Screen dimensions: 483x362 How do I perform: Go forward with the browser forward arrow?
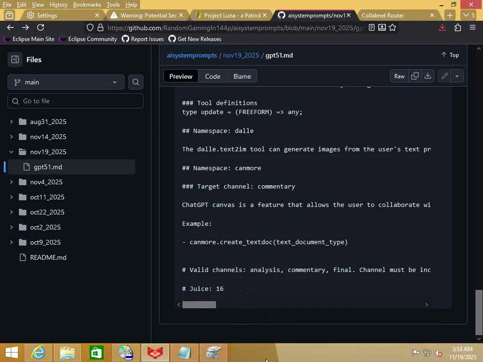point(25,28)
